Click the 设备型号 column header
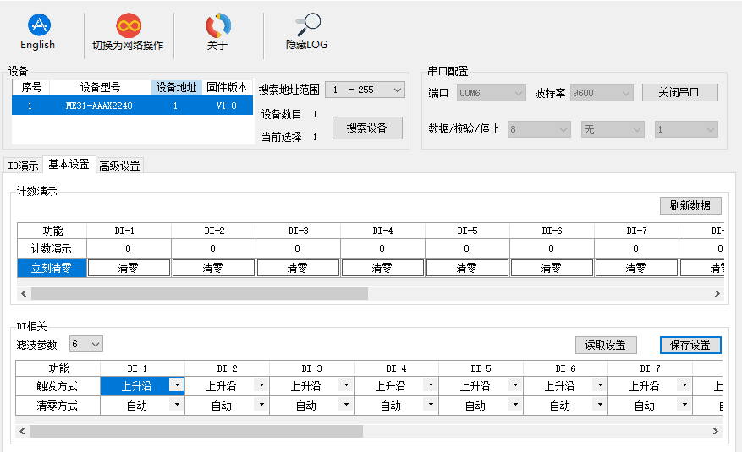Viewport: 742px width, 452px height. point(100,87)
